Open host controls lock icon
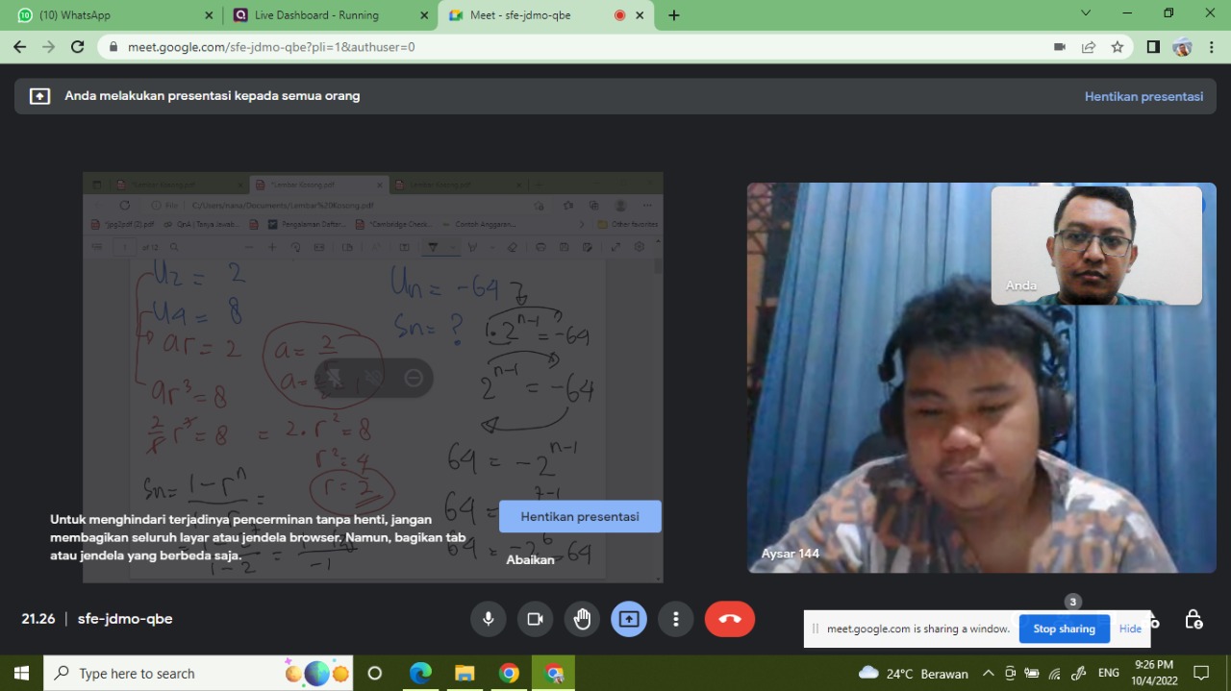The height and width of the screenshot is (691, 1231). (x=1193, y=619)
